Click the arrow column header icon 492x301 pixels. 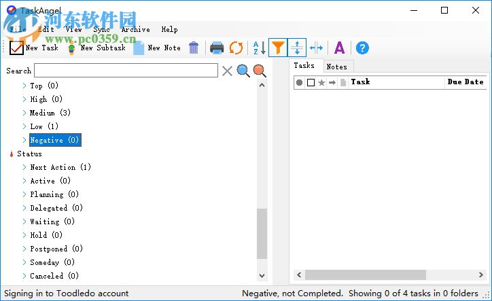click(332, 82)
